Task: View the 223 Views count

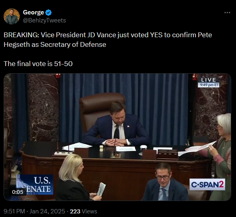Action: click(84, 211)
